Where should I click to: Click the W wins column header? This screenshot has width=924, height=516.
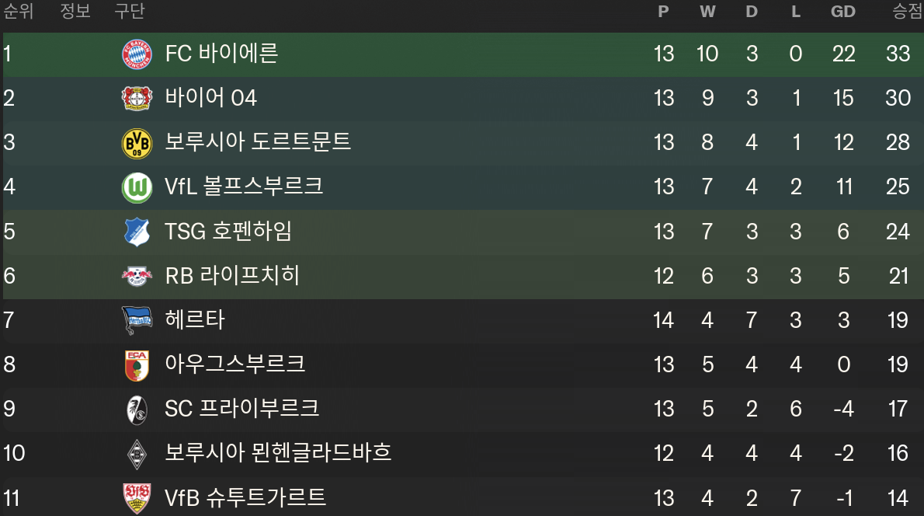click(707, 12)
